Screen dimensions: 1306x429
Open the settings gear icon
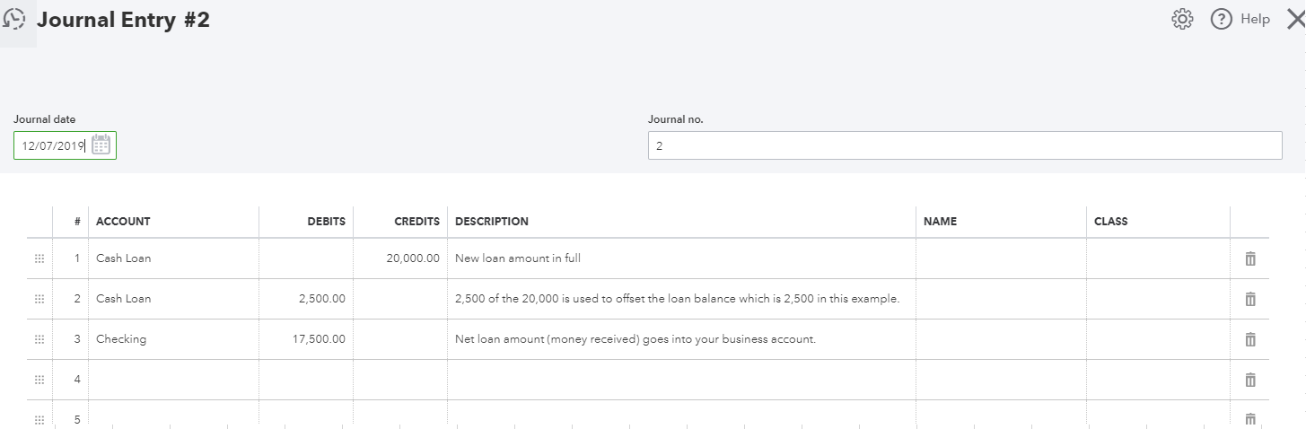[1182, 19]
